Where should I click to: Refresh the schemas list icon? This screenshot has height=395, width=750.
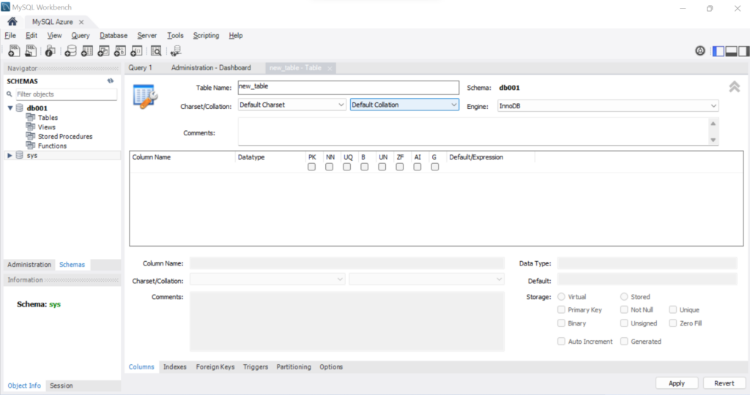111,81
